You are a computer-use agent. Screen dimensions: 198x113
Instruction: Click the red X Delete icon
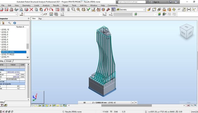coord(31,10)
